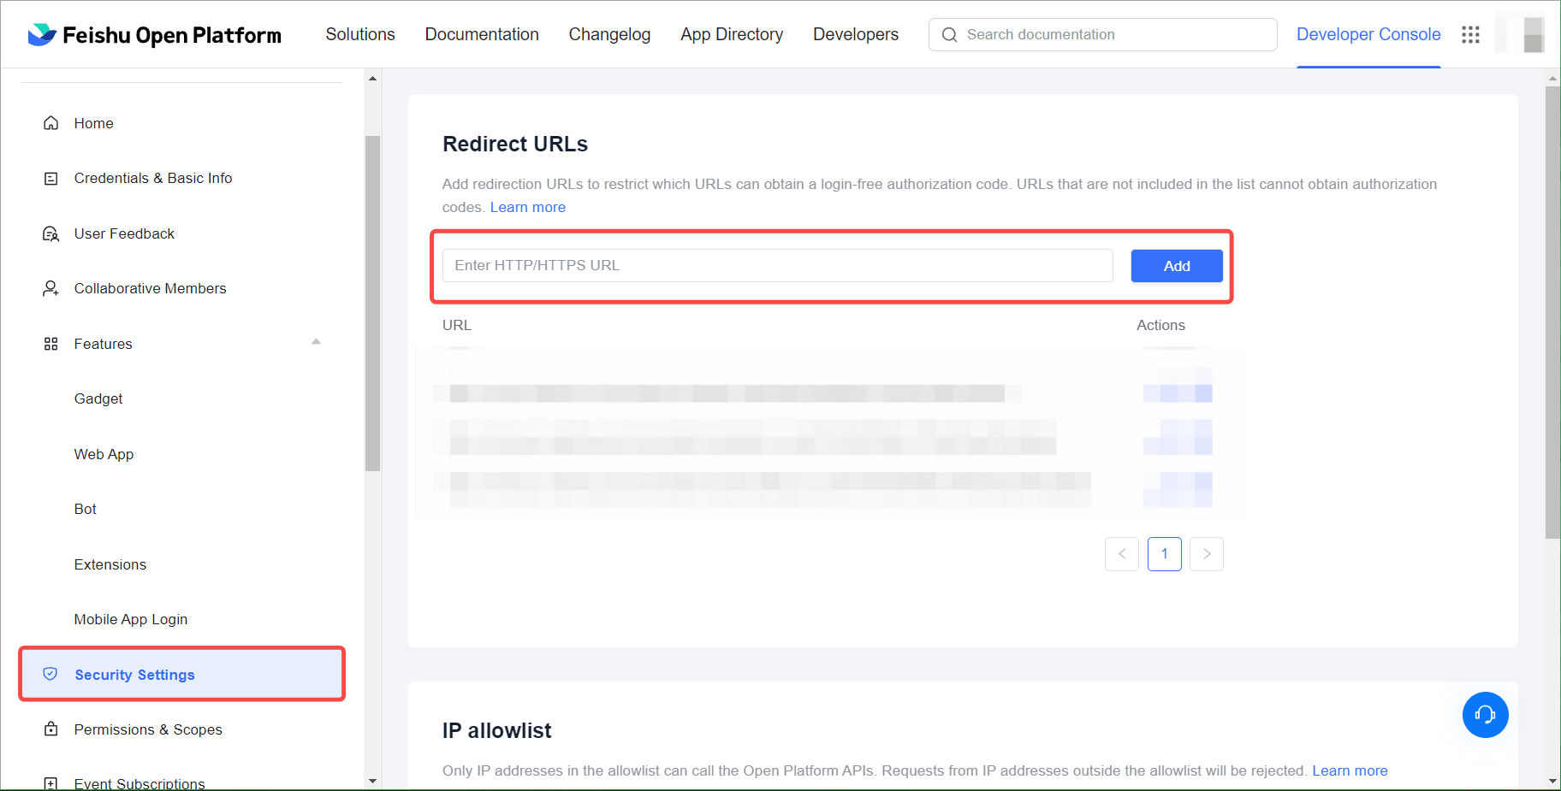
Task: Open Learn more link under Redirect URLs
Action: pos(527,208)
